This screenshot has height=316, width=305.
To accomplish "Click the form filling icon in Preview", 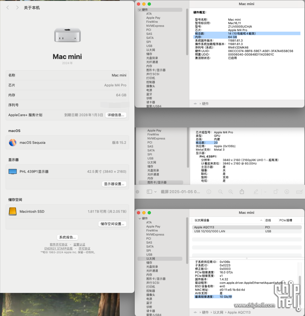I will (x=299, y=192).
